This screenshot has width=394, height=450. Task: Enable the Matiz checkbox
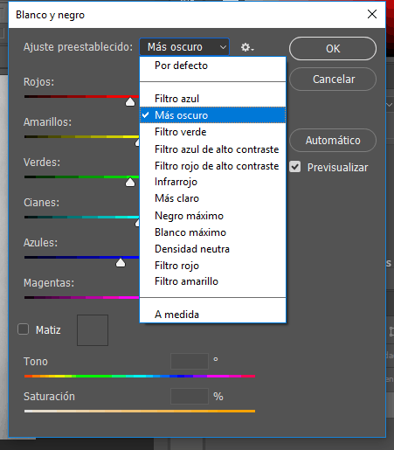pyautogui.click(x=23, y=329)
